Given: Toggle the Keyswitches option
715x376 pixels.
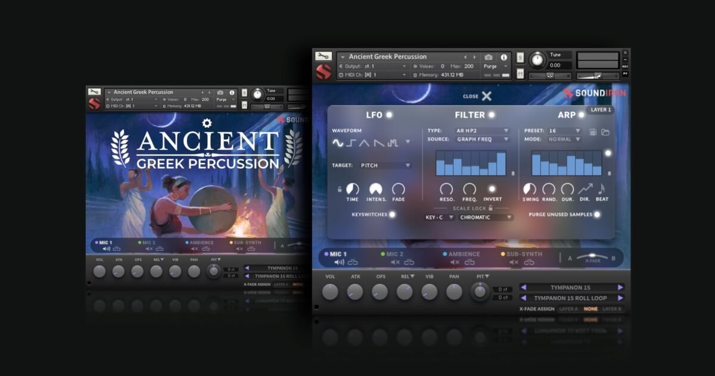Looking at the screenshot, I should click(391, 214).
